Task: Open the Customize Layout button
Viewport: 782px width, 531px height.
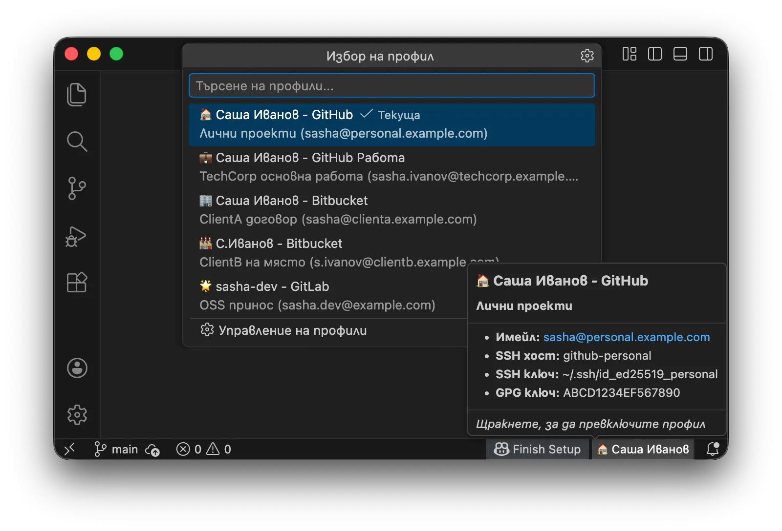Action: tap(630, 54)
